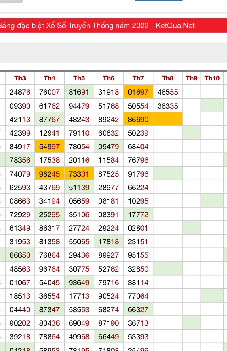Select highlighted cell 98245

[x=50, y=174]
